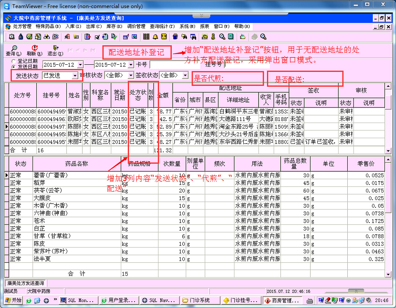Click the yellow bell toolbar icon

point(155,37)
